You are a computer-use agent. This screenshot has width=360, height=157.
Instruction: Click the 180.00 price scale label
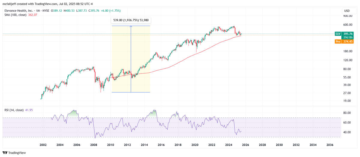347,51
